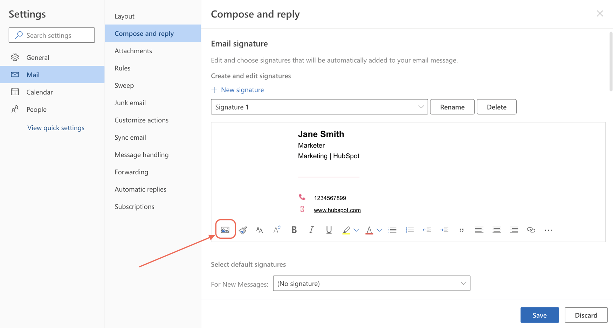
Task: Open more formatting options via ellipsis icon
Action: click(548, 230)
